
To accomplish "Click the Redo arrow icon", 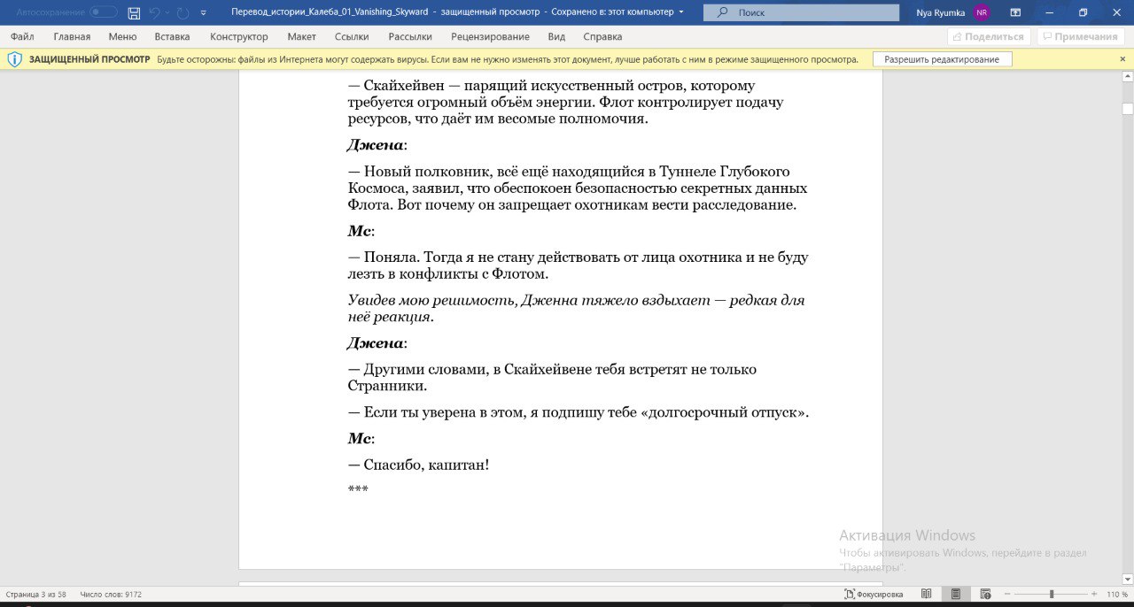I will pos(183,12).
